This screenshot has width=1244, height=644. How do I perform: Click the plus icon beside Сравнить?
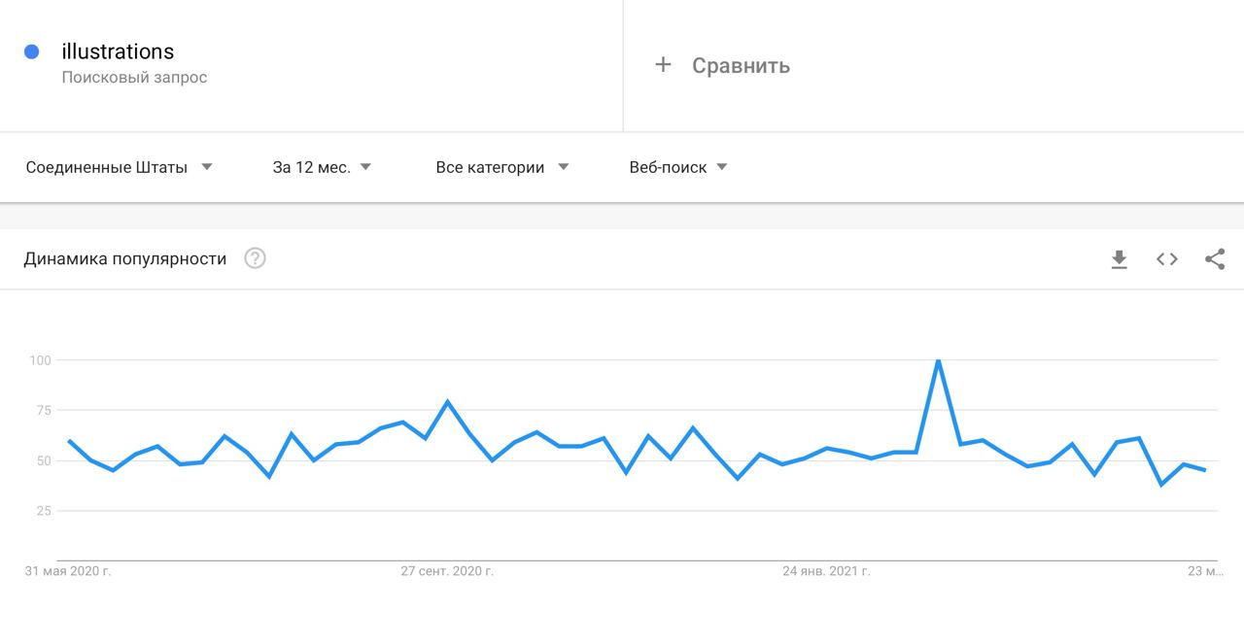coord(663,65)
